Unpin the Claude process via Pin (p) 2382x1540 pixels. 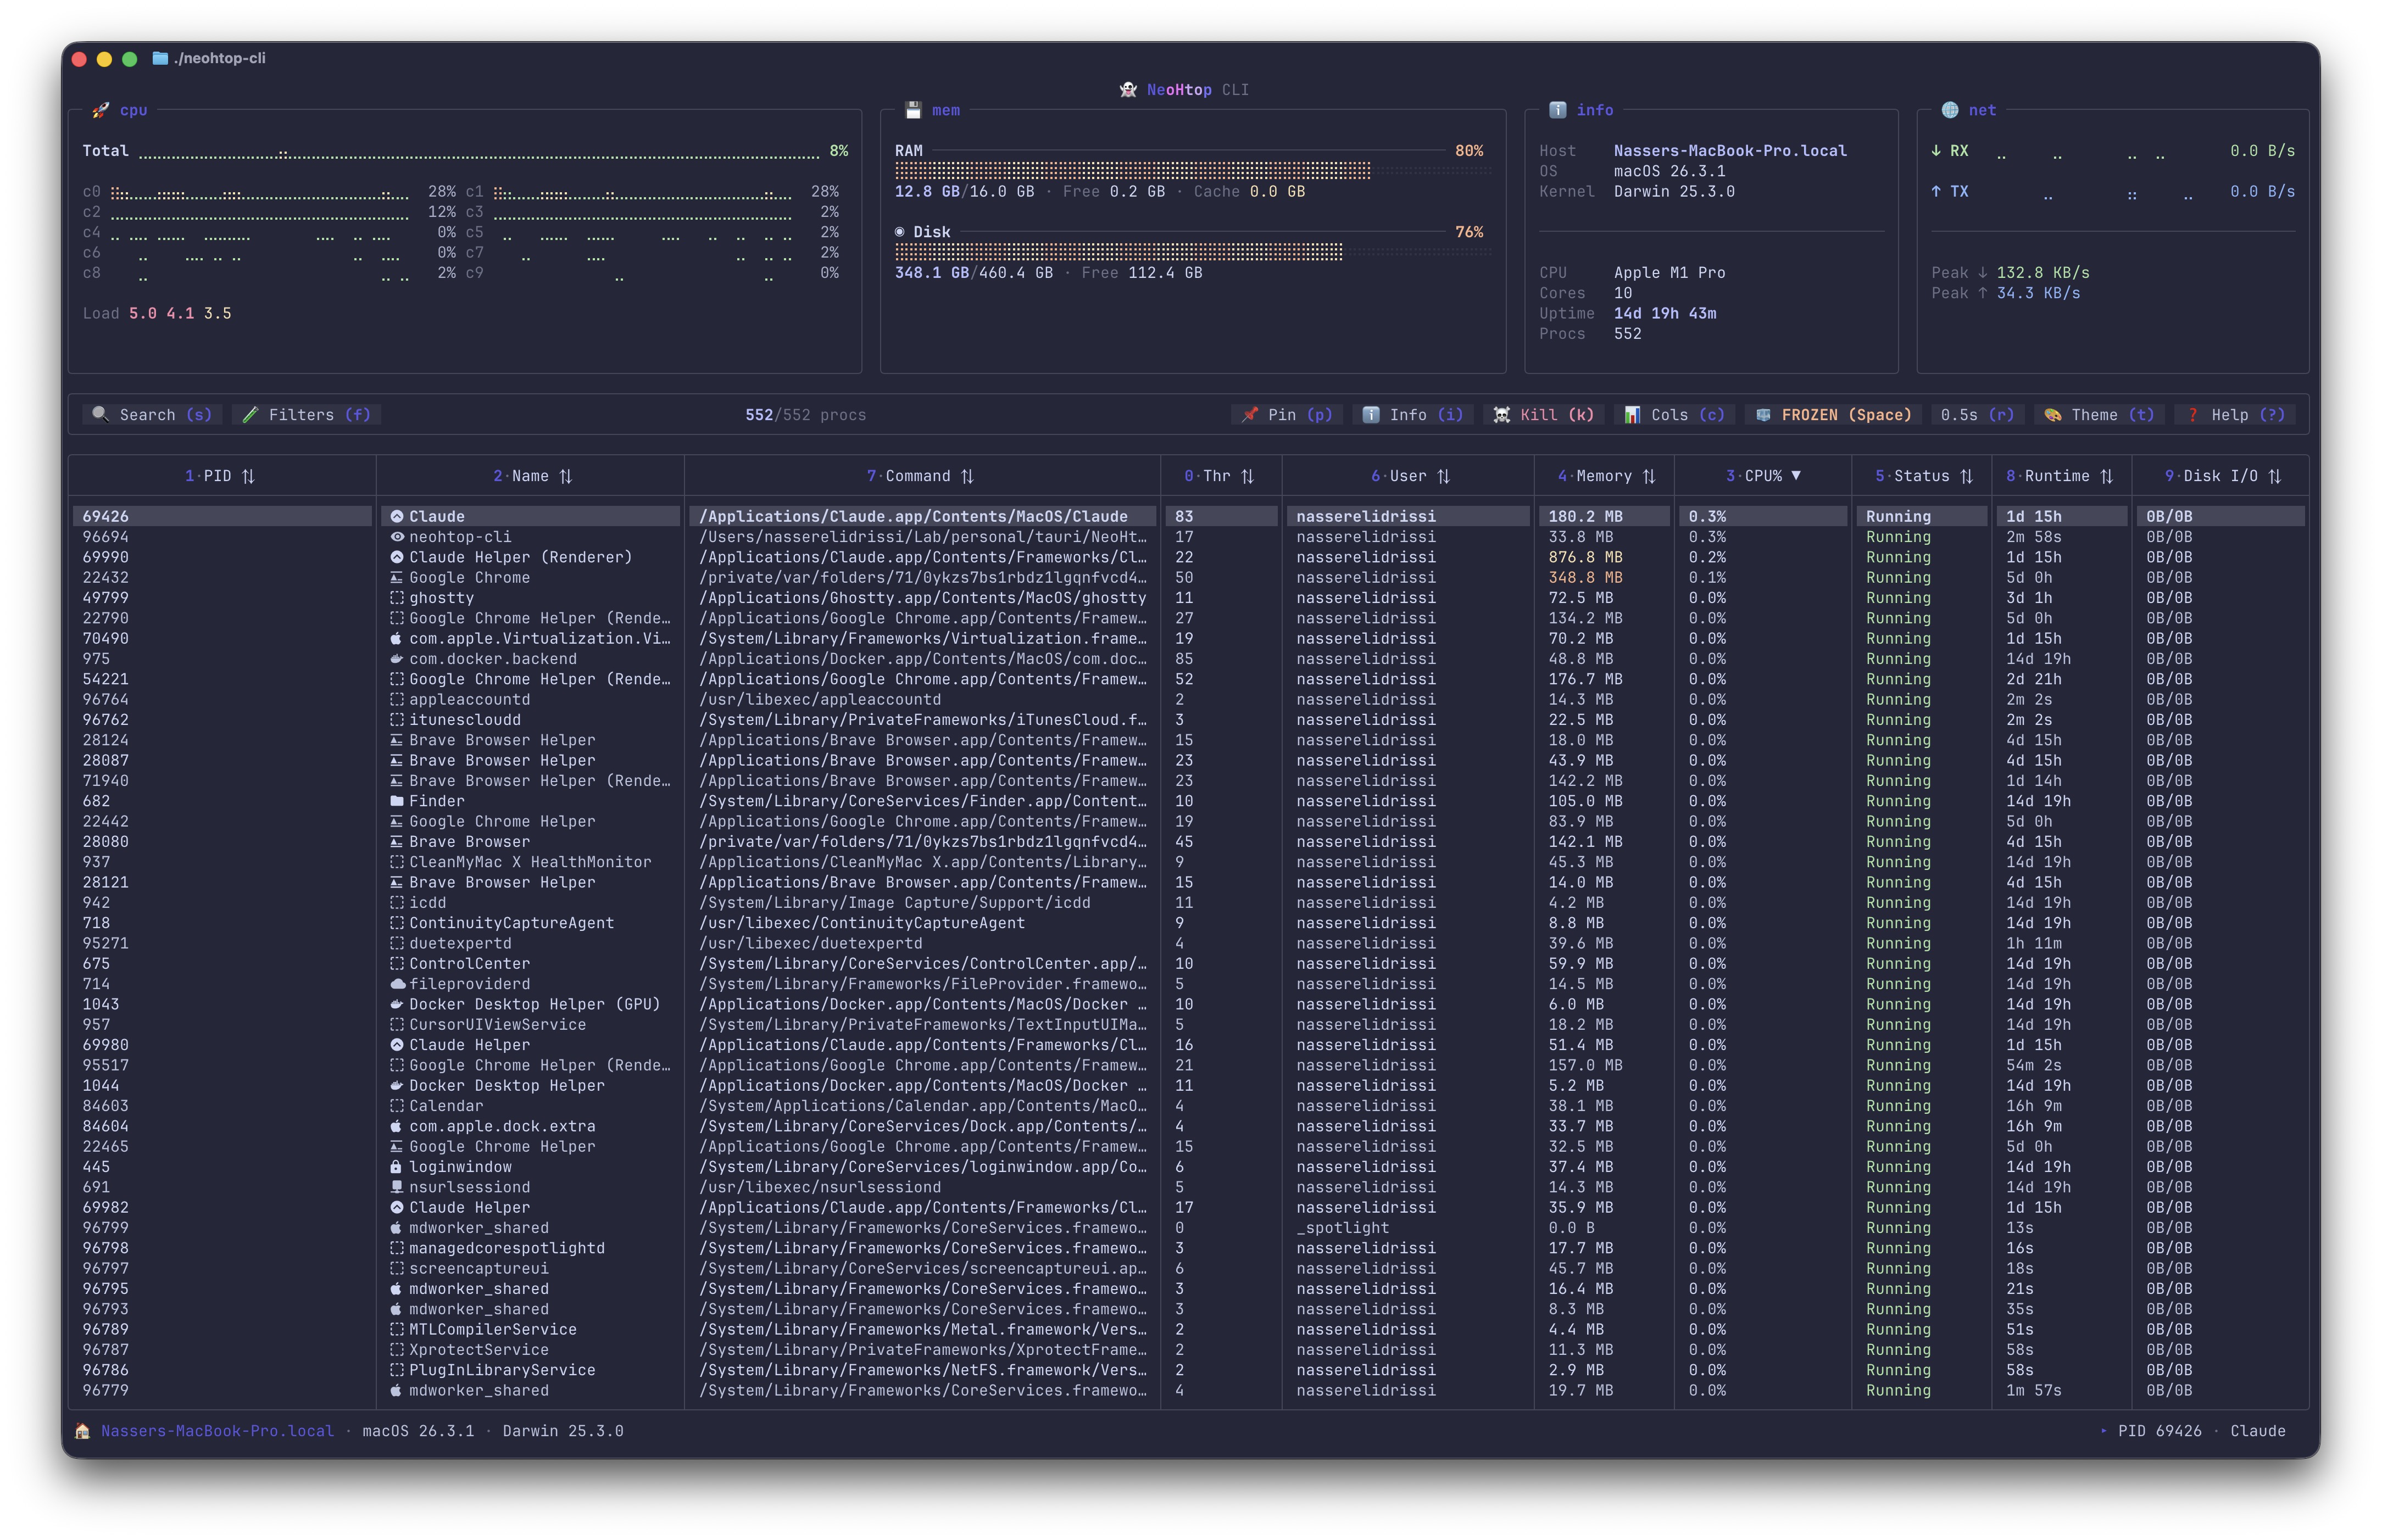coord(1287,414)
